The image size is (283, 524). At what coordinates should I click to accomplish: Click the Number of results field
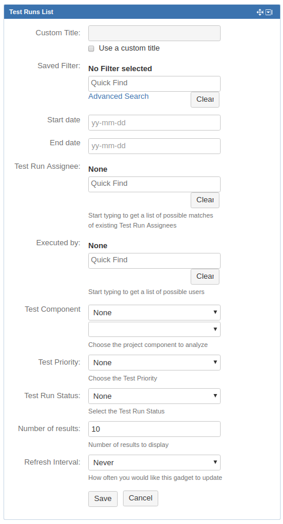pyautogui.click(x=154, y=429)
